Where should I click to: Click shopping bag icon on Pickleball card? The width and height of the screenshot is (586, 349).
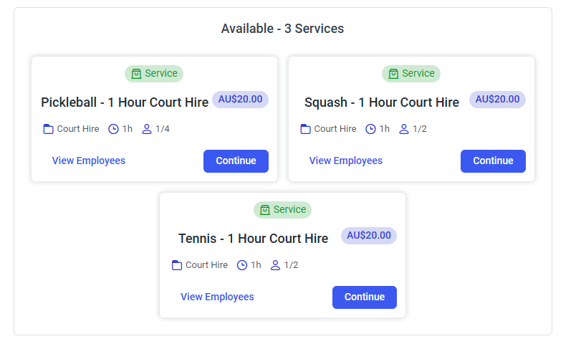coord(136,74)
